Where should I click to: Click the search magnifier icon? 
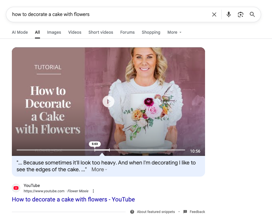[x=252, y=14]
